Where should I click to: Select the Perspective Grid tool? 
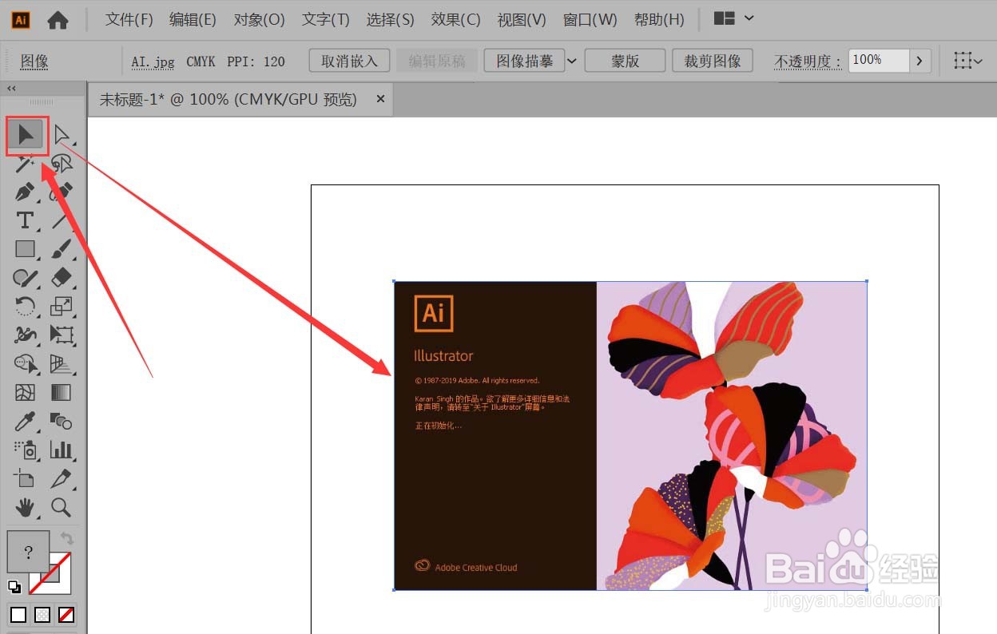(62, 364)
